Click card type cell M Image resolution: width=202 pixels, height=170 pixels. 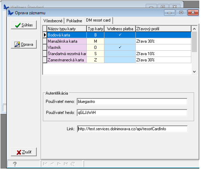[x=95, y=41]
